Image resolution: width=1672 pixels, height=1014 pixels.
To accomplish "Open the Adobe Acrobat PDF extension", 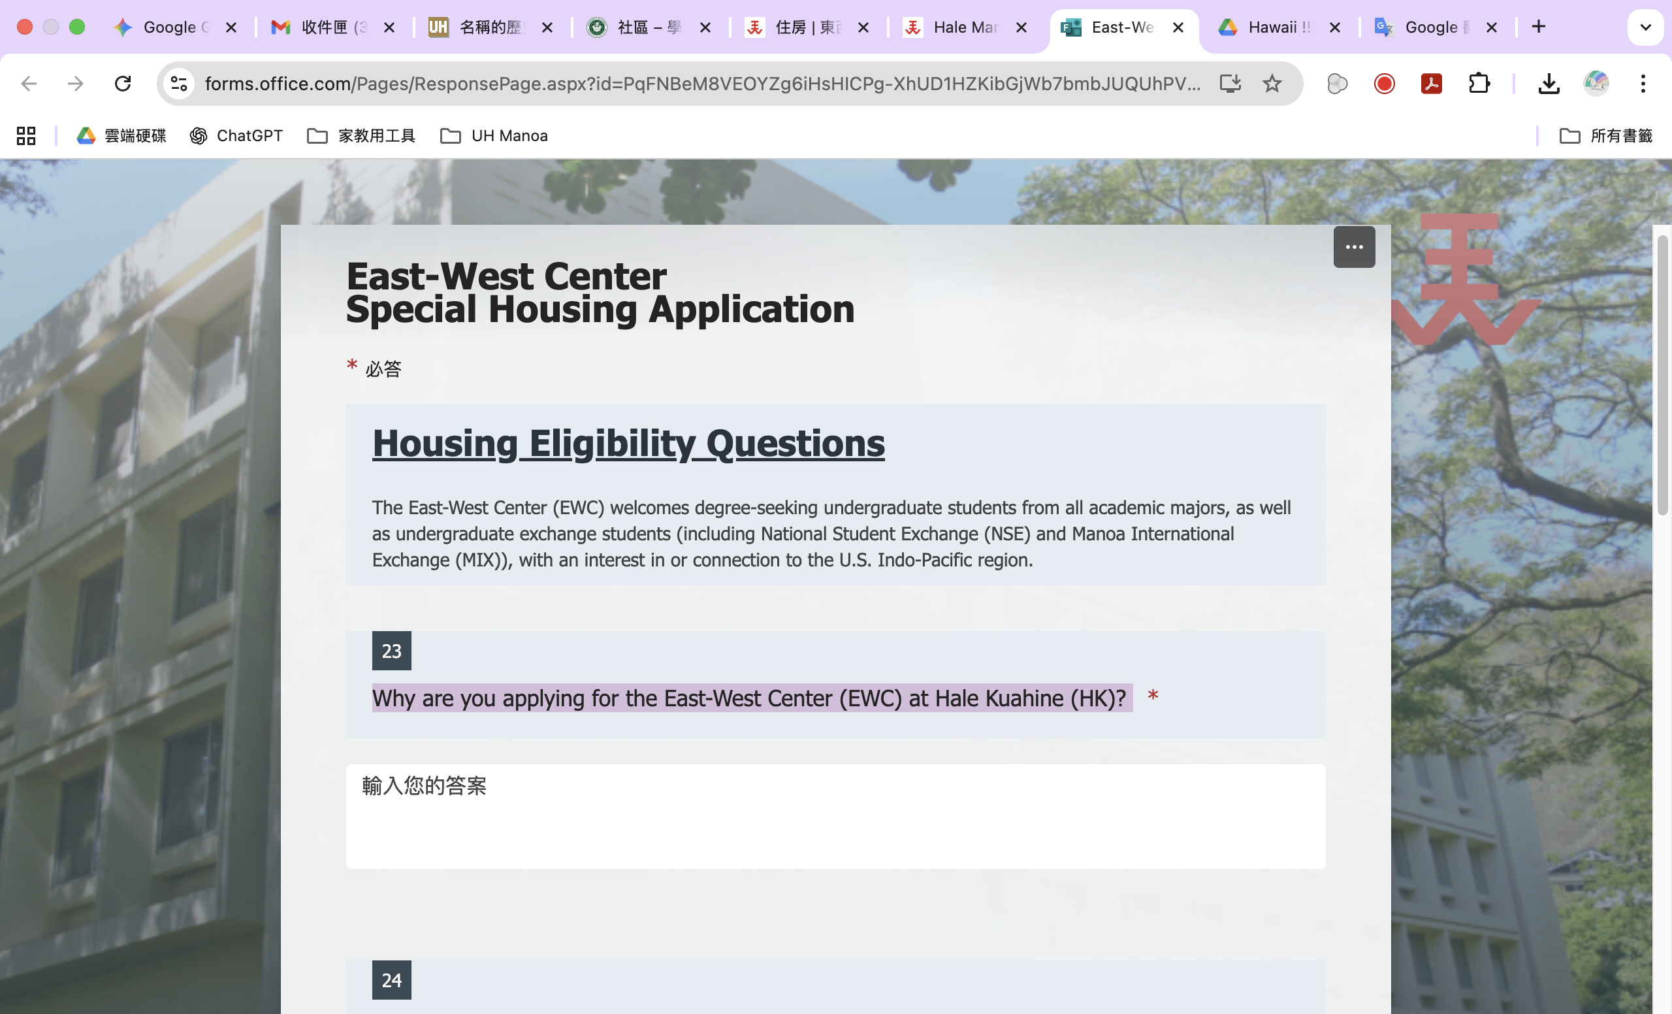I will click(x=1432, y=84).
